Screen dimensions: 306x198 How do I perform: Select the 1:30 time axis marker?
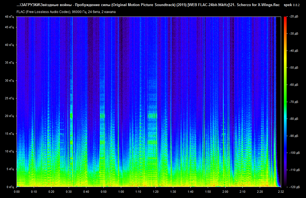173,192
